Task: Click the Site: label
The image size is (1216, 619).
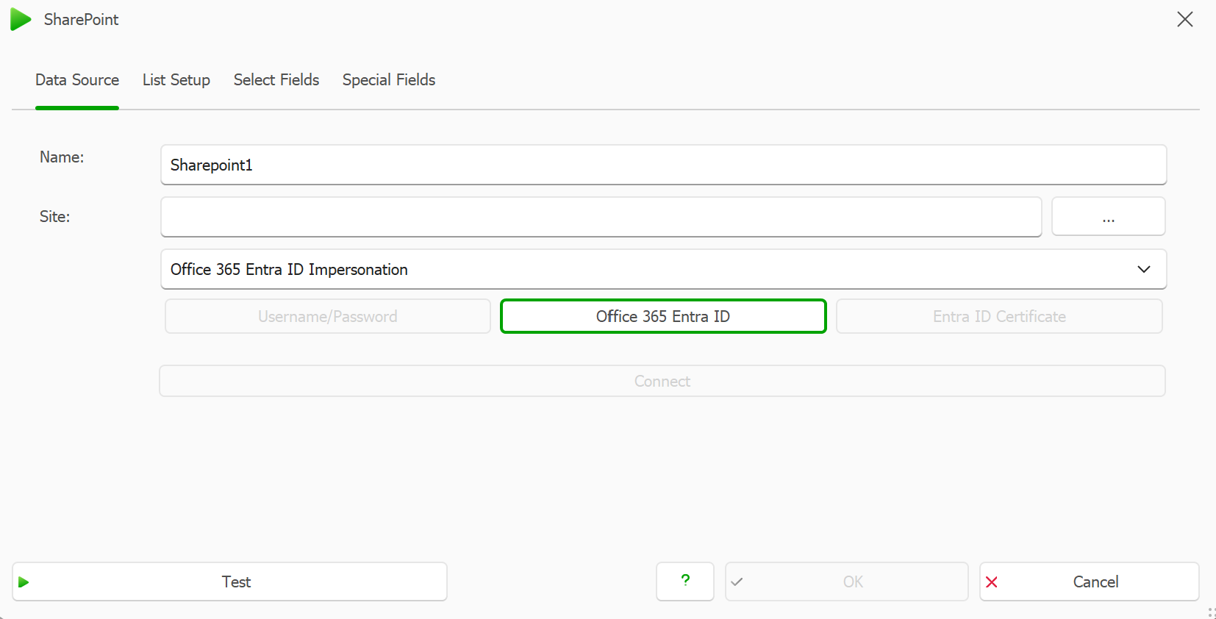Action: coord(54,217)
